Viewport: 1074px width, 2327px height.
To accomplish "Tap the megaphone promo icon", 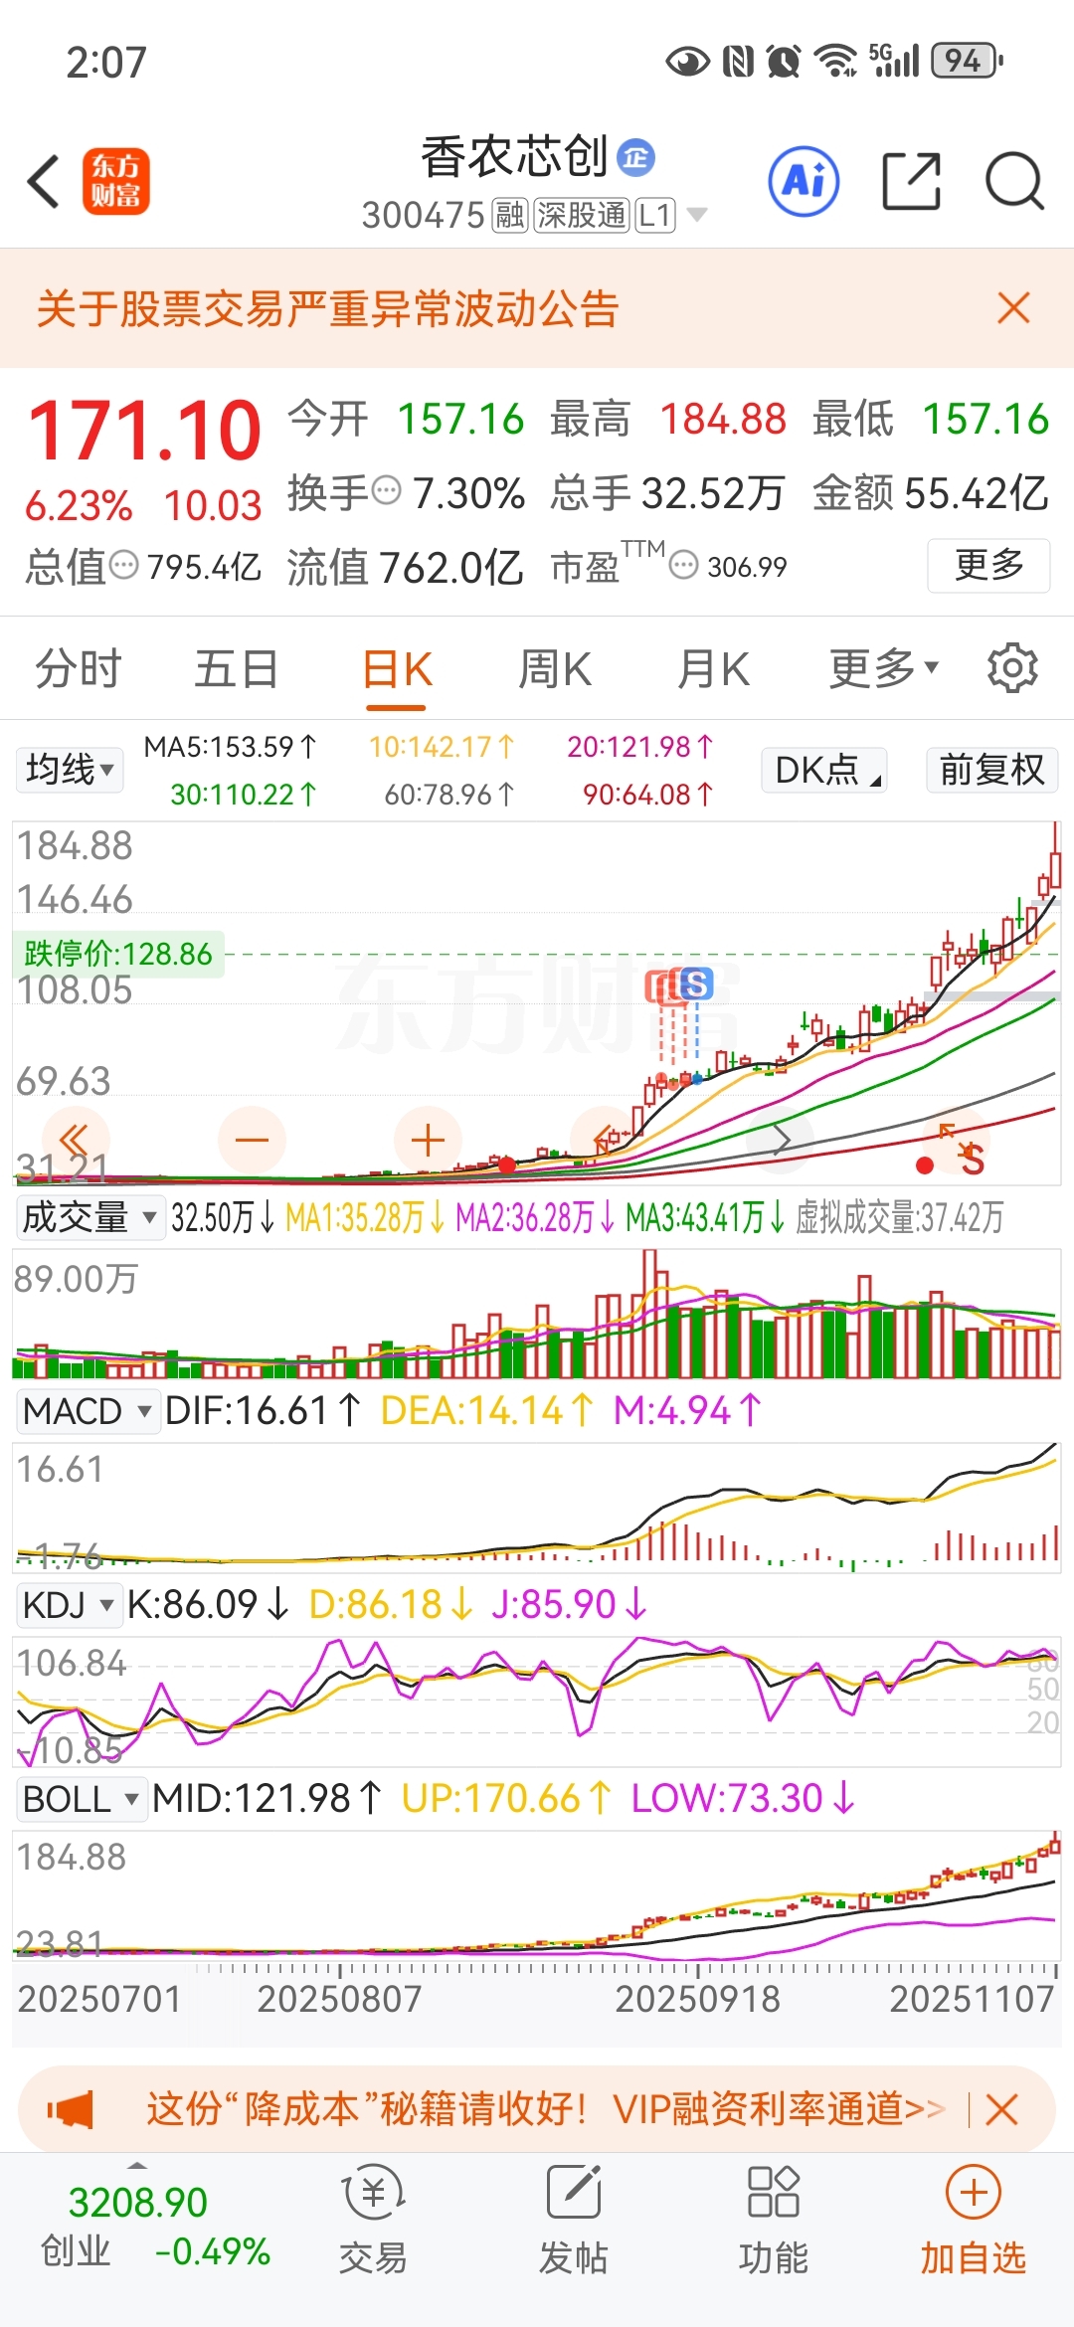I will [x=71, y=2109].
